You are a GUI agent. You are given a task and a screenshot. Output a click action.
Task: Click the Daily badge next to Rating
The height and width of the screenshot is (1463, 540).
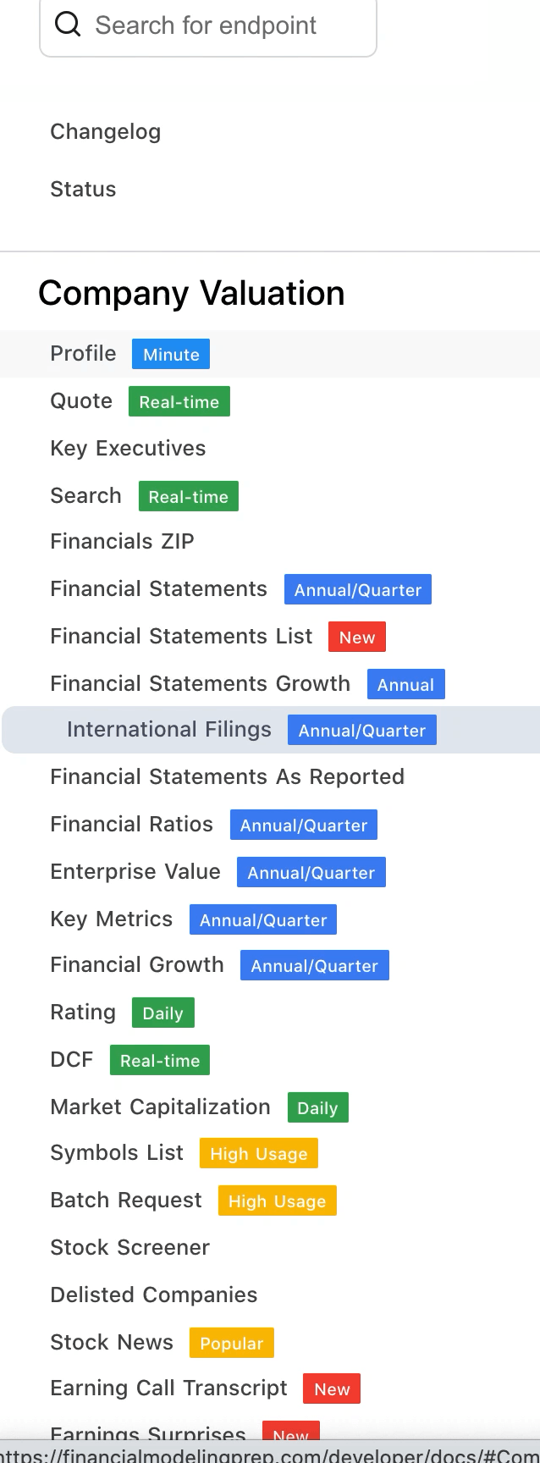point(163,1013)
